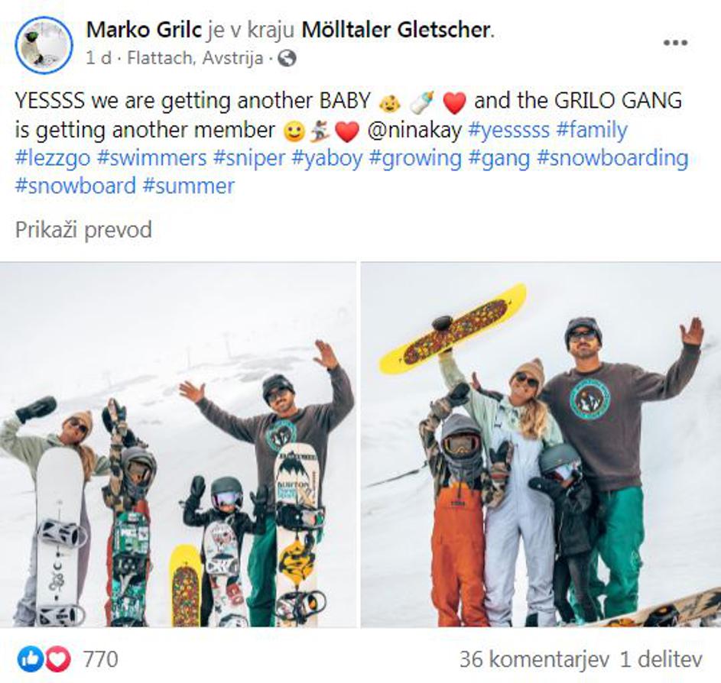Click the "Prikaži prevod" translate button
This screenshot has height=683, width=721.
pos(83,230)
